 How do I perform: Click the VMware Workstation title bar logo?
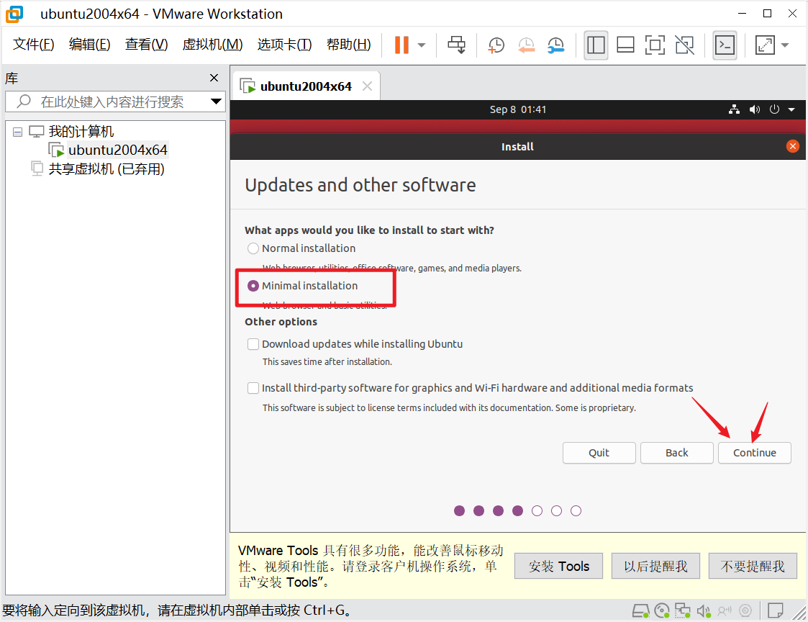click(14, 14)
